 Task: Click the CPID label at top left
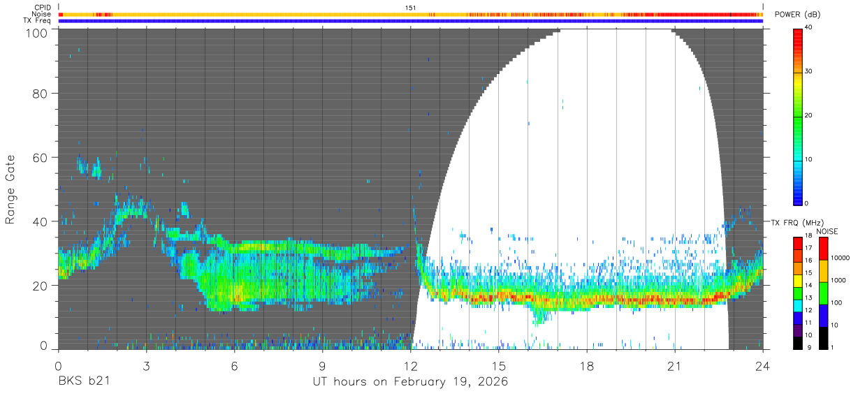tap(43, 8)
